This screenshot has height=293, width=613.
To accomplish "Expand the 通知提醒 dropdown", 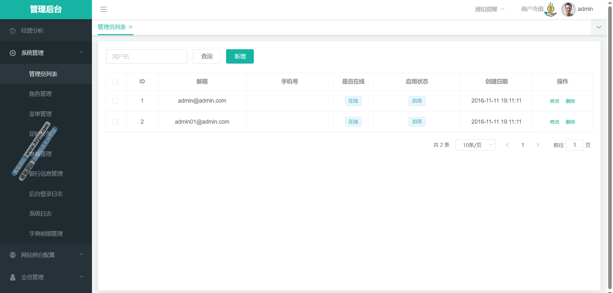I will 489,9.
